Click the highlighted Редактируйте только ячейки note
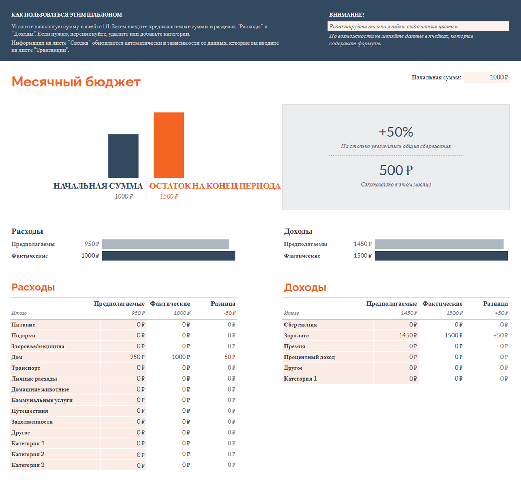 tap(418, 26)
